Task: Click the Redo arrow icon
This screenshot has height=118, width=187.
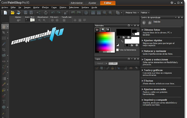Action: (58, 13)
